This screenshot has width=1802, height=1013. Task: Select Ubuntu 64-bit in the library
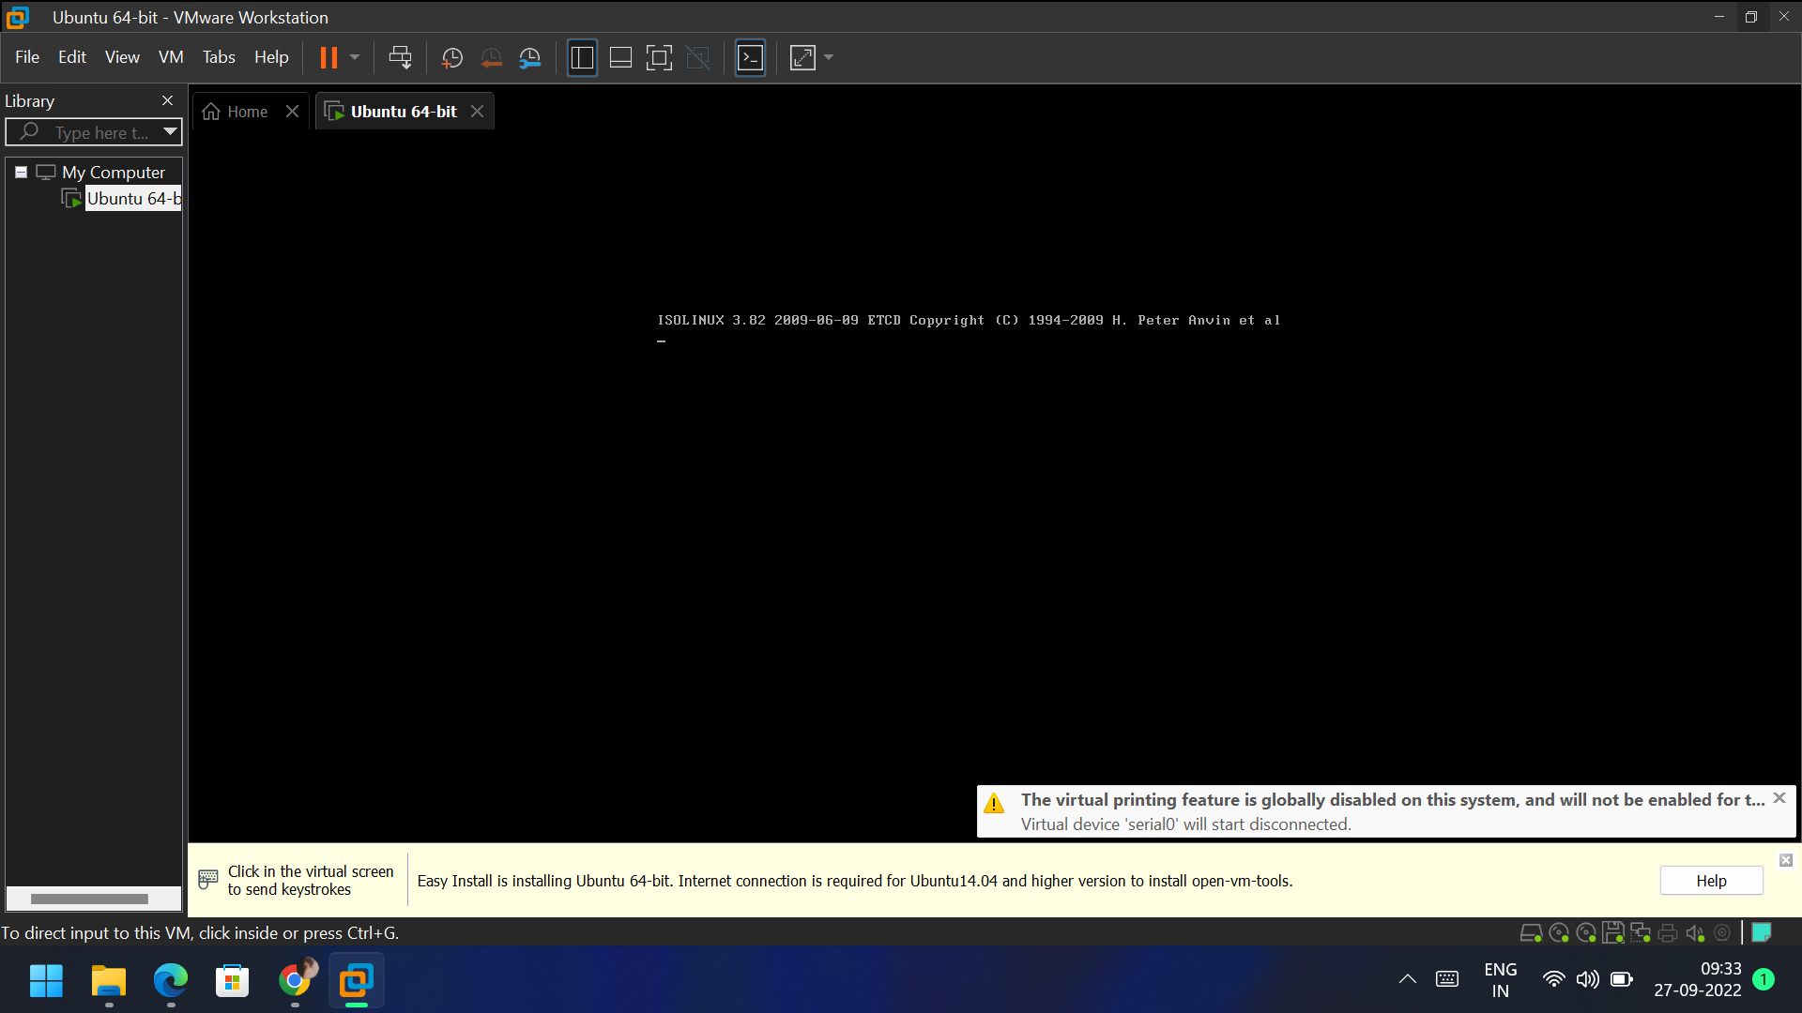pos(132,199)
